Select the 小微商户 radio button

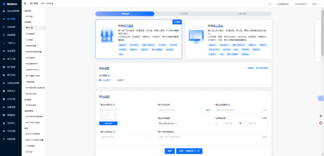coord(114,80)
